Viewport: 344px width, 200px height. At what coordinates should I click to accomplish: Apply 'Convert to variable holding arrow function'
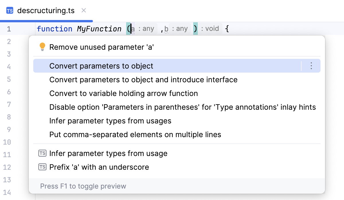point(124,93)
